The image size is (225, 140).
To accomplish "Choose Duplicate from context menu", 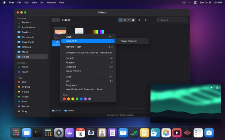I will 88,67.
